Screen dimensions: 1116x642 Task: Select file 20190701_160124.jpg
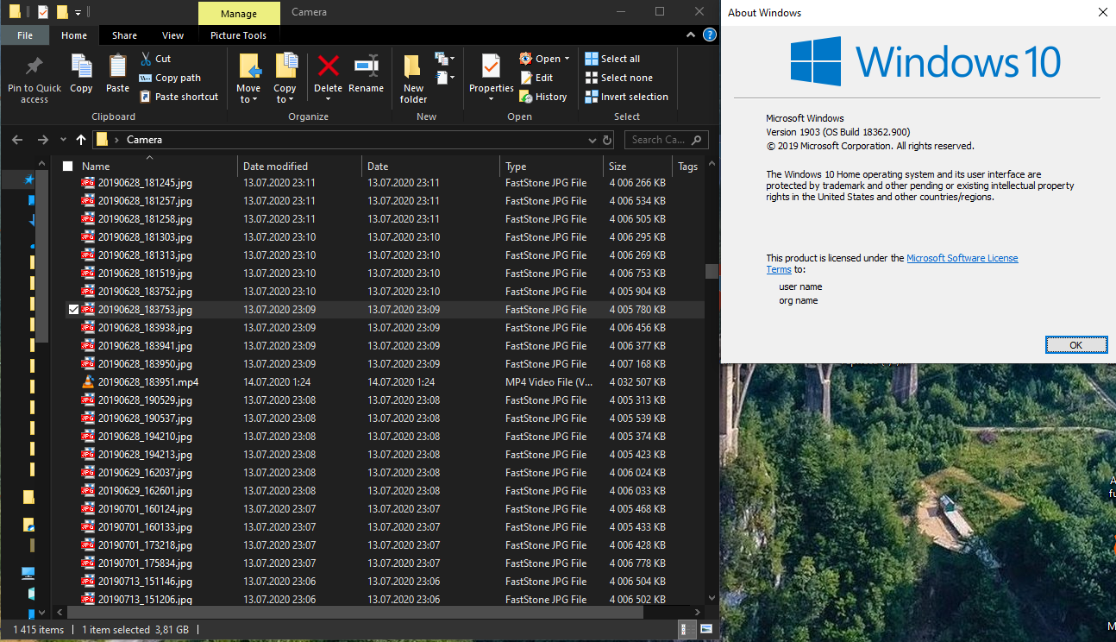(x=385, y=509)
